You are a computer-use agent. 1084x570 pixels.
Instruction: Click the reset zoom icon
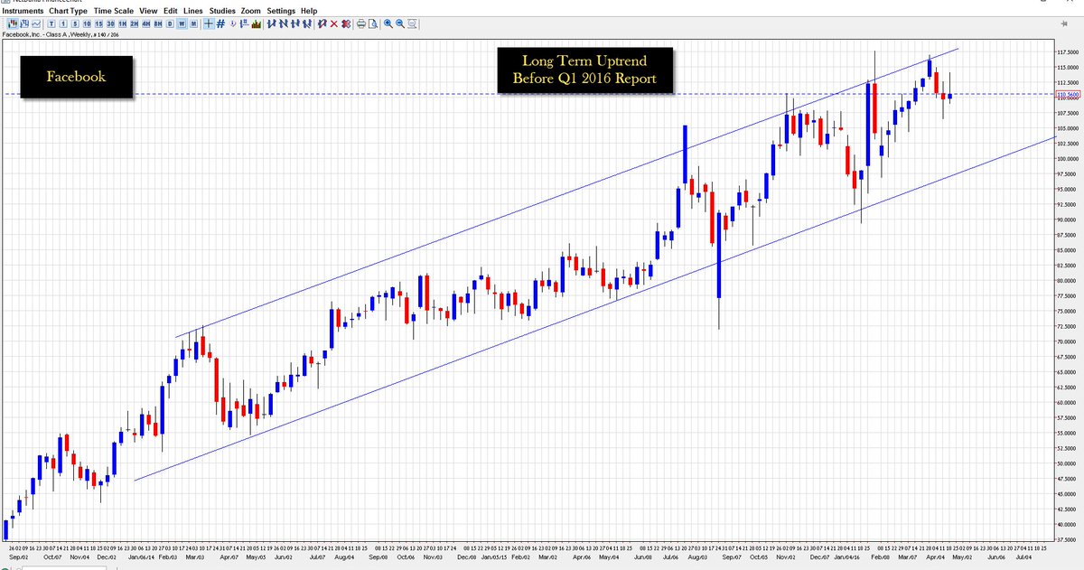click(x=413, y=23)
